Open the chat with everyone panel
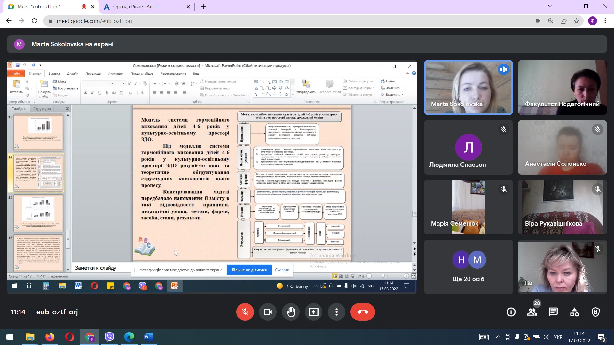614x345 pixels. click(x=553, y=312)
